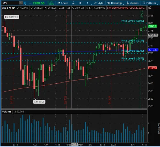Open the Style menu
160x147 pixels.
(99, 3)
